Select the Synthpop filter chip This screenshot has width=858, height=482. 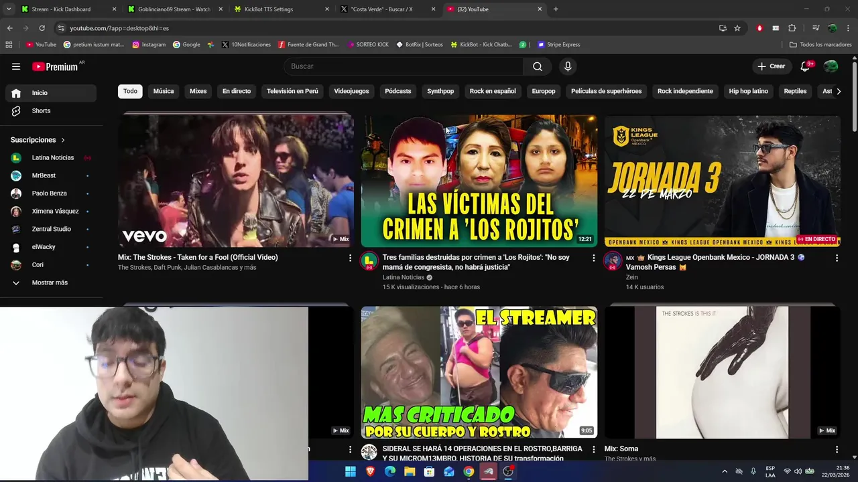click(x=440, y=91)
